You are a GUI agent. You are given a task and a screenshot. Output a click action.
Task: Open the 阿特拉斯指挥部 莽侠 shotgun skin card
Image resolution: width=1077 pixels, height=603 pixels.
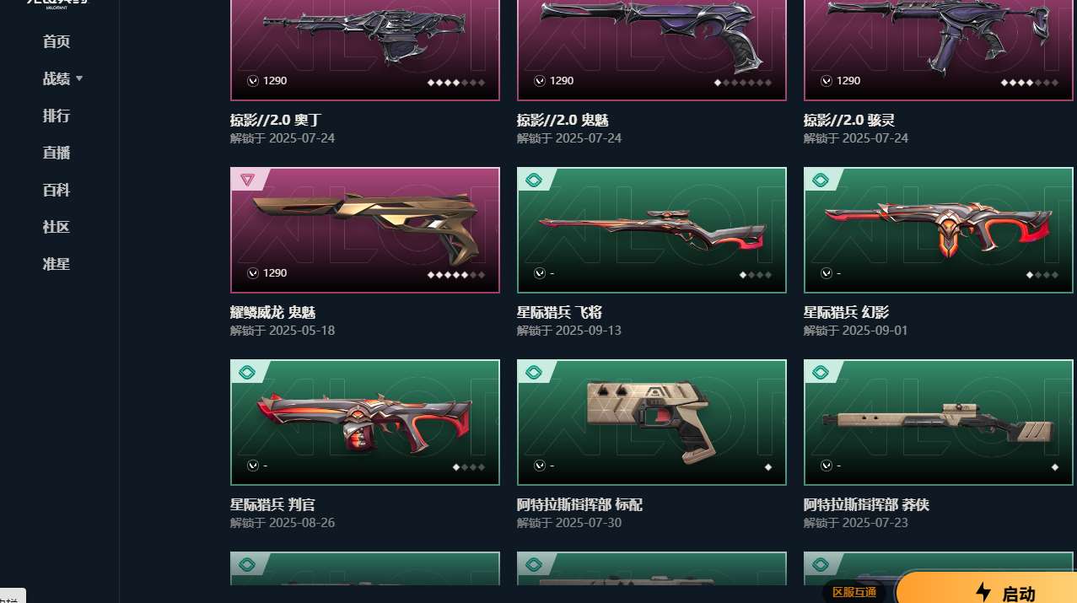(x=939, y=423)
